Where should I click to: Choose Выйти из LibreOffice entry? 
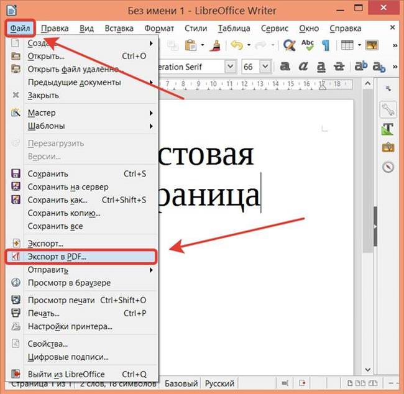[81, 374]
